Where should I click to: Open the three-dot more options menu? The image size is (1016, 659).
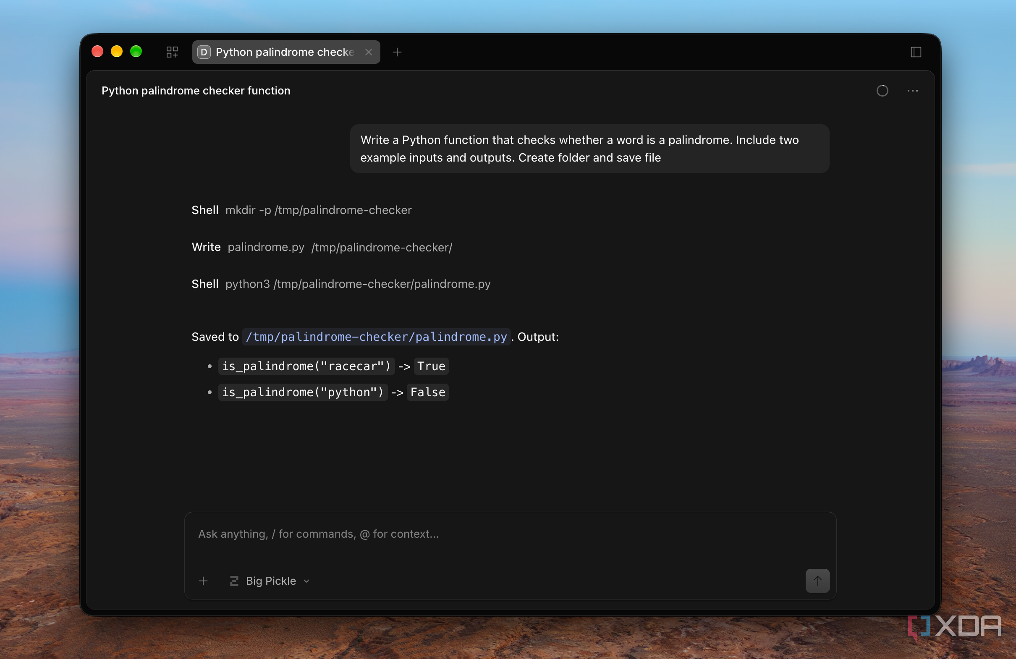tap(912, 91)
